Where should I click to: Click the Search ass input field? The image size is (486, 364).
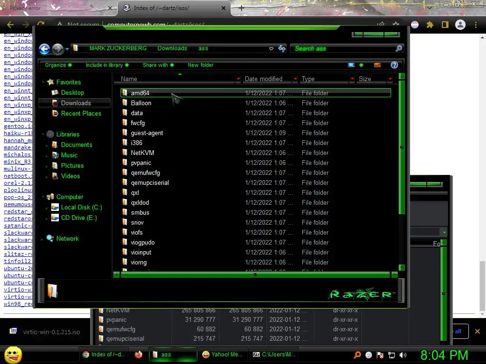pyautogui.click(x=342, y=49)
